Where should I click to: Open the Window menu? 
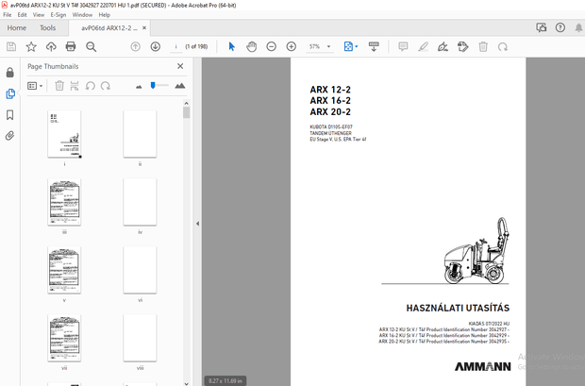click(x=82, y=15)
